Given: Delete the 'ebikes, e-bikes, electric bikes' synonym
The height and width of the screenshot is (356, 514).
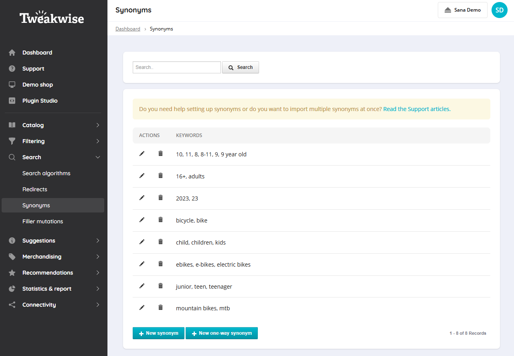Looking at the screenshot, I should [x=160, y=264].
